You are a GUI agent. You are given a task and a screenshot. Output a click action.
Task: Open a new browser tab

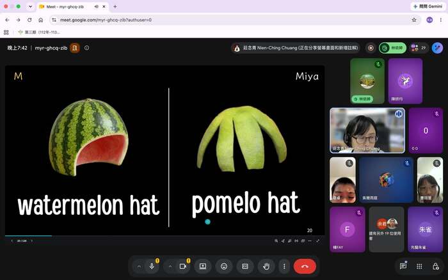115,6
